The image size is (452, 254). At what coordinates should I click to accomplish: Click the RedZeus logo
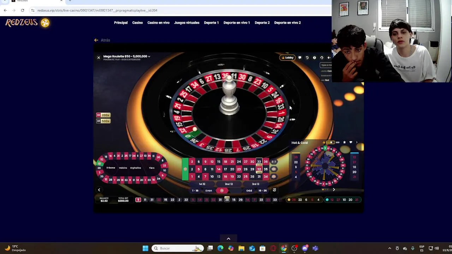pyautogui.click(x=28, y=23)
